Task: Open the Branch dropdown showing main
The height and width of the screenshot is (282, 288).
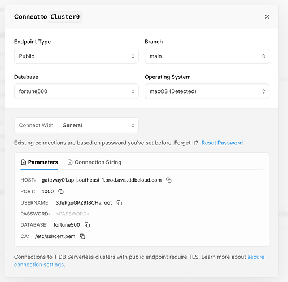Action: (207, 56)
